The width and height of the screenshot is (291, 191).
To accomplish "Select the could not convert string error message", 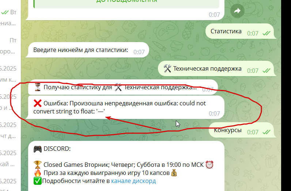I will 125,107.
